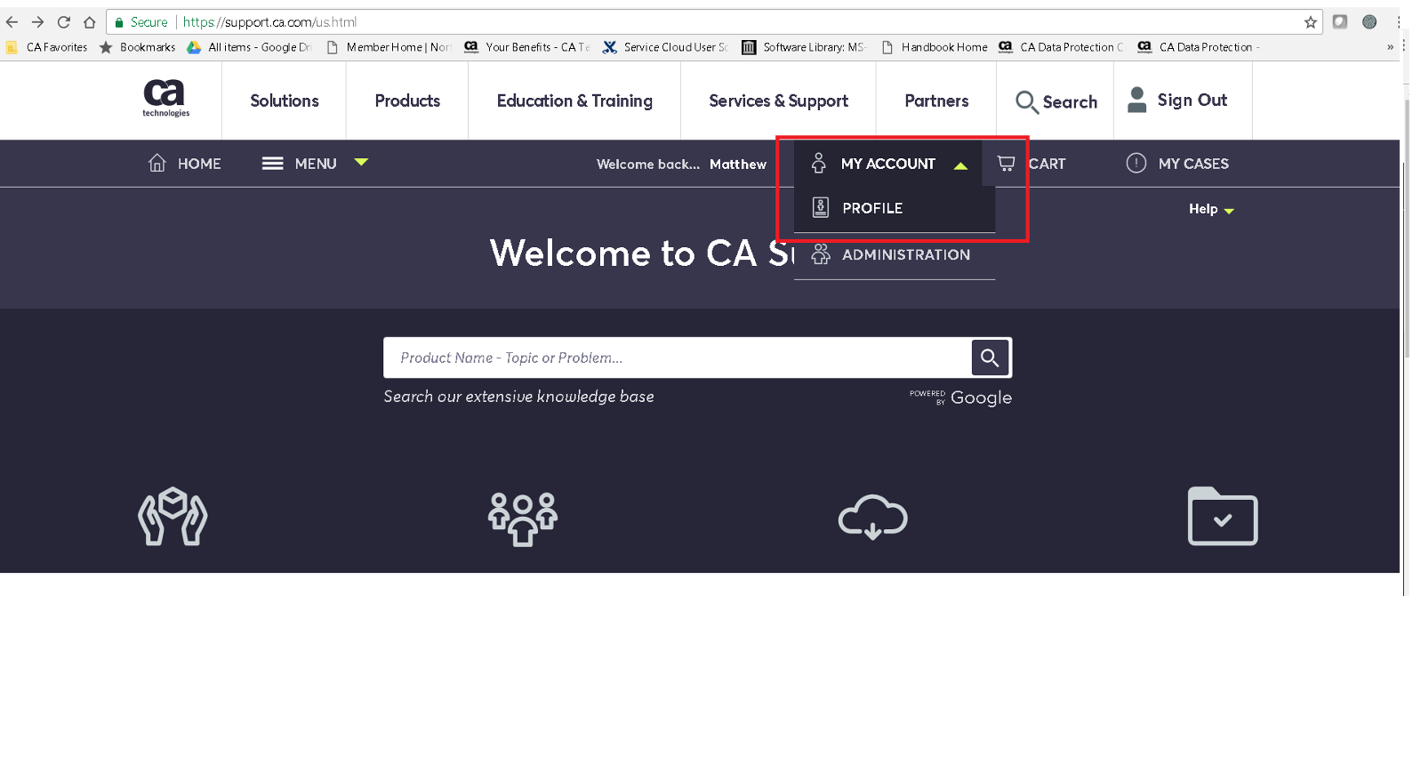Go back with the browser back arrow
The image size is (1421, 764).
tap(12, 22)
